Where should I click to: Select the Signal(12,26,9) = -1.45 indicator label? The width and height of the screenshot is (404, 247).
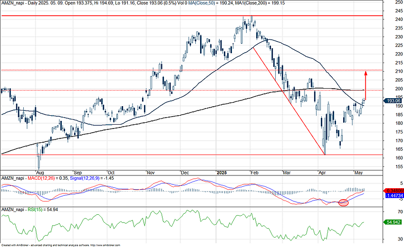pyautogui.click(x=92, y=178)
